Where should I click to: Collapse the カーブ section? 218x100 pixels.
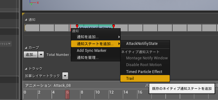pyautogui.click(x=26, y=48)
